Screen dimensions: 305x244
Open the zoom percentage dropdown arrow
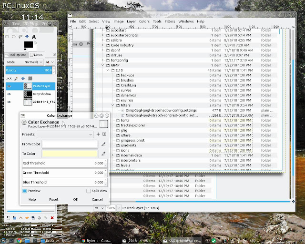(119, 208)
